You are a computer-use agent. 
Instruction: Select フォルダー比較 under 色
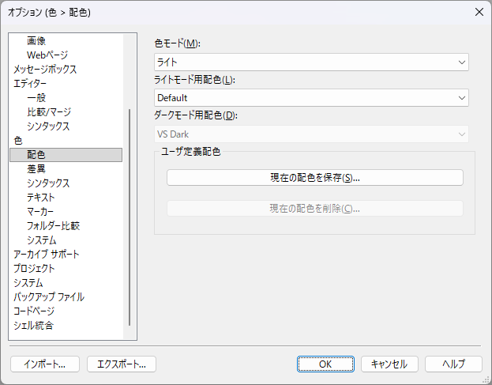point(54,226)
